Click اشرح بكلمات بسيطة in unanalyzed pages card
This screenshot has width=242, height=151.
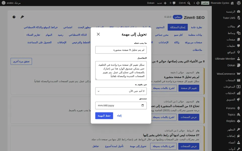pos(164,88)
